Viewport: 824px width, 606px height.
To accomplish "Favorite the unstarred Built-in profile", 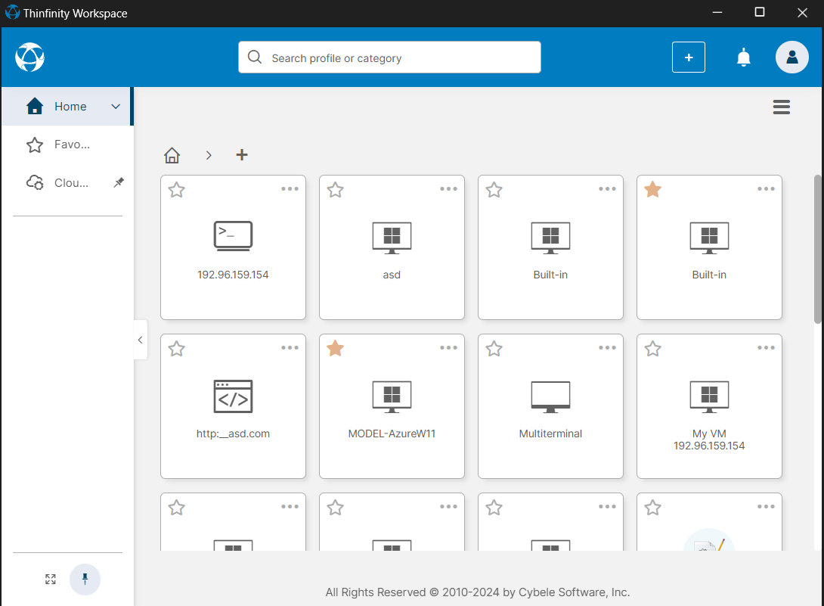I will [x=494, y=190].
